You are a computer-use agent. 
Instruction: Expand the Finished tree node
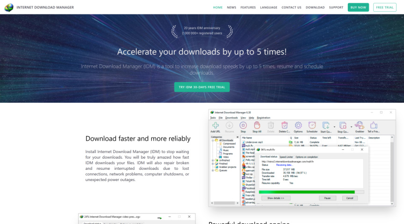[x=213, y=164]
